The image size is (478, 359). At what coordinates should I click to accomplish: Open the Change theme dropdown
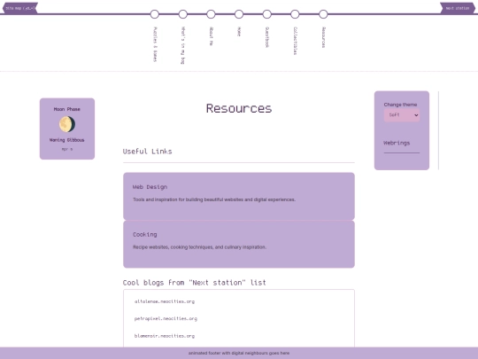pyautogui.click(x=402, y=115)
